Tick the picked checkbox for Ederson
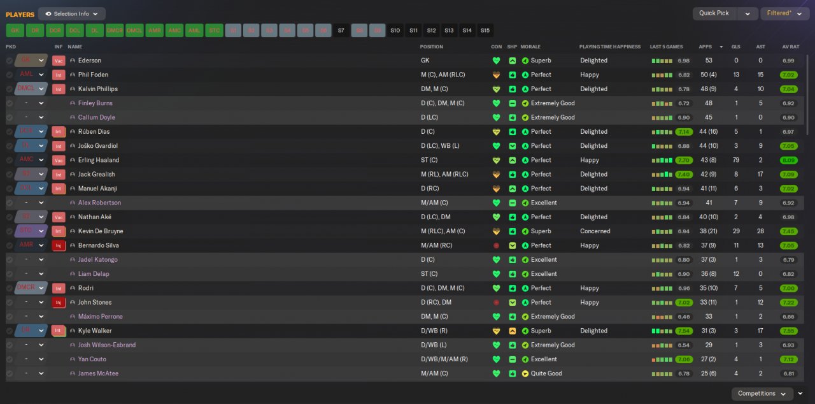This screenshot has width=815, height=404. 10,61
